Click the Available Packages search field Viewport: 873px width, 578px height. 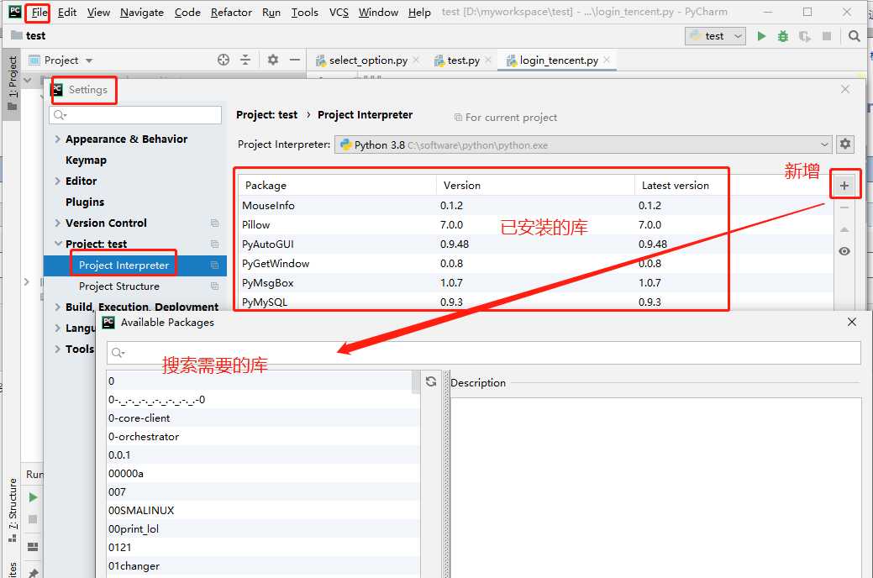pyautogui.click(x=483, y=353)
